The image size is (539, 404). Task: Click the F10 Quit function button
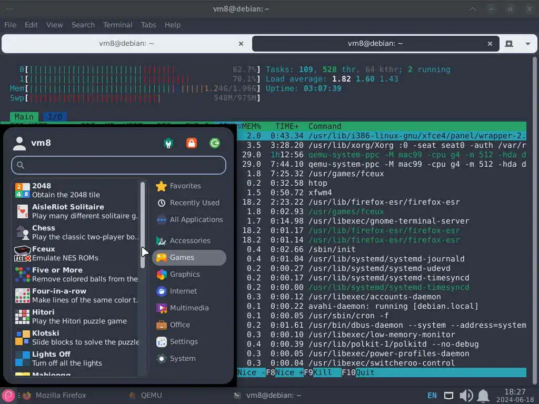click(365, 372)
